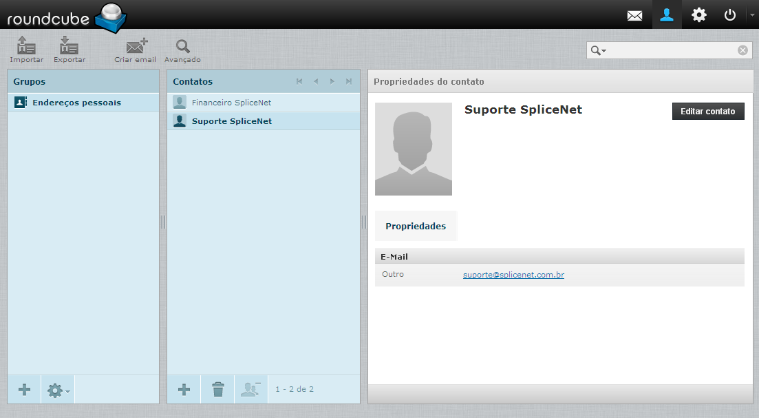Add a new group with plus icon
This screenshot has width=759, height=418.
[x=24, y=390]
